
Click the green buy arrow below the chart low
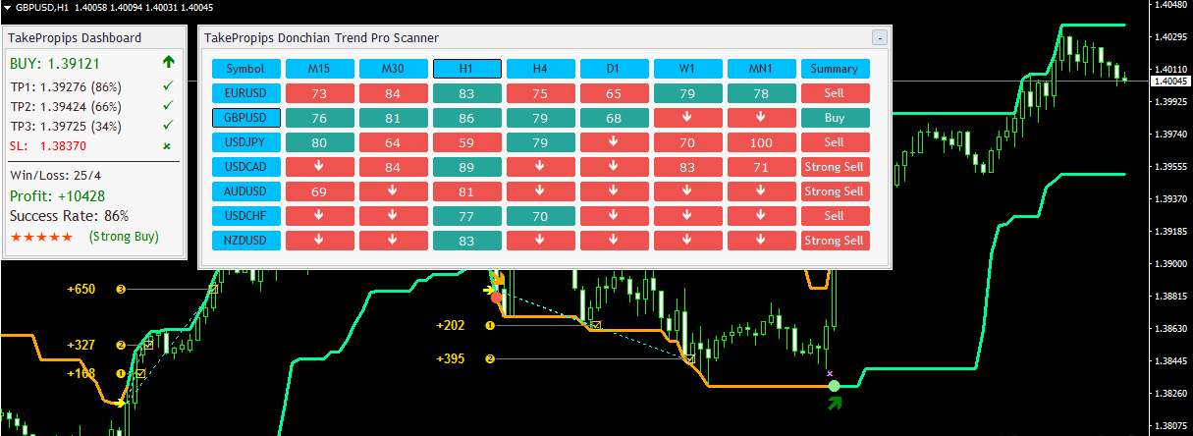pyautogui.click(x=835, y=402)
